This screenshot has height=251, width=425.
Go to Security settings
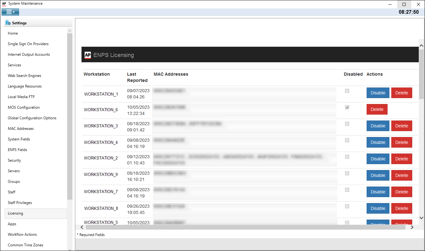click(x=14, y=160)
